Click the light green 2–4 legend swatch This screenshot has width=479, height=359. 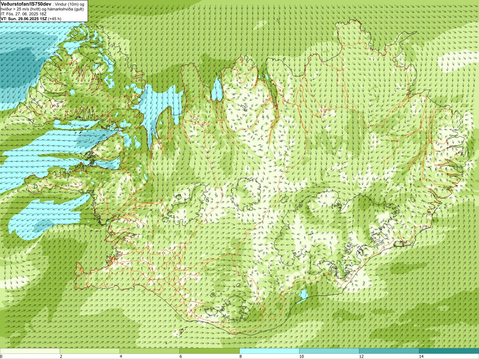click(x=90, y=351)
